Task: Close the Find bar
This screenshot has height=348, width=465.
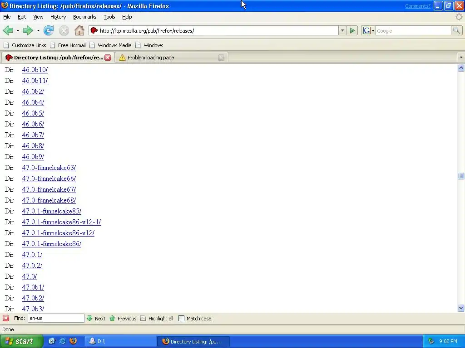Action: tap(5, 319)
